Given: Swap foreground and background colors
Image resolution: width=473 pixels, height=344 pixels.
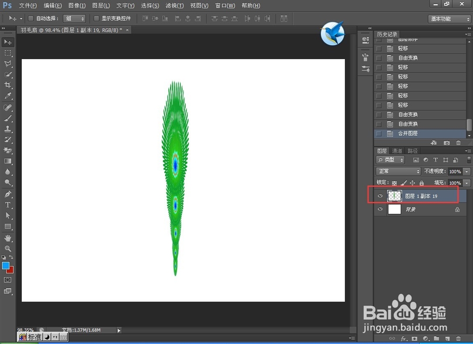Looking at the screenshot, I should pos(11,257).
